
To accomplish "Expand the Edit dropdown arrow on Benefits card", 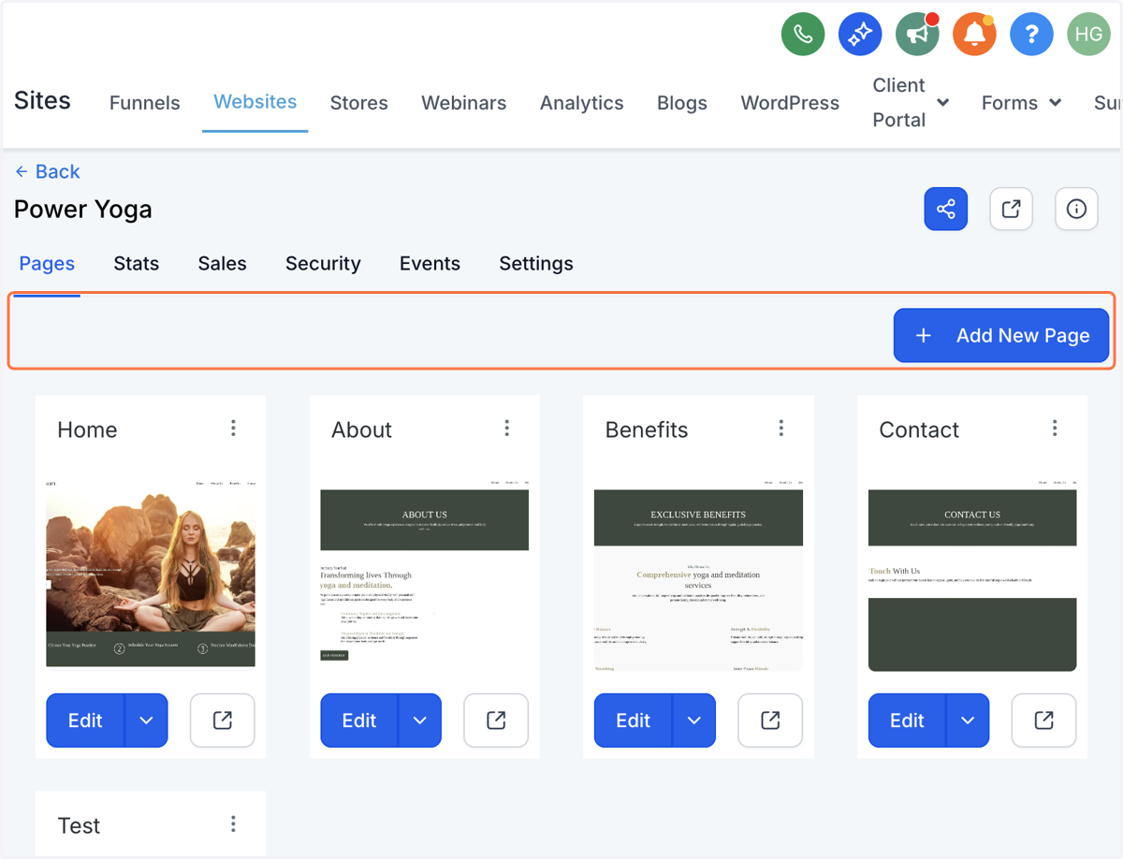I will pyautogui.click(x=694, y=721).
